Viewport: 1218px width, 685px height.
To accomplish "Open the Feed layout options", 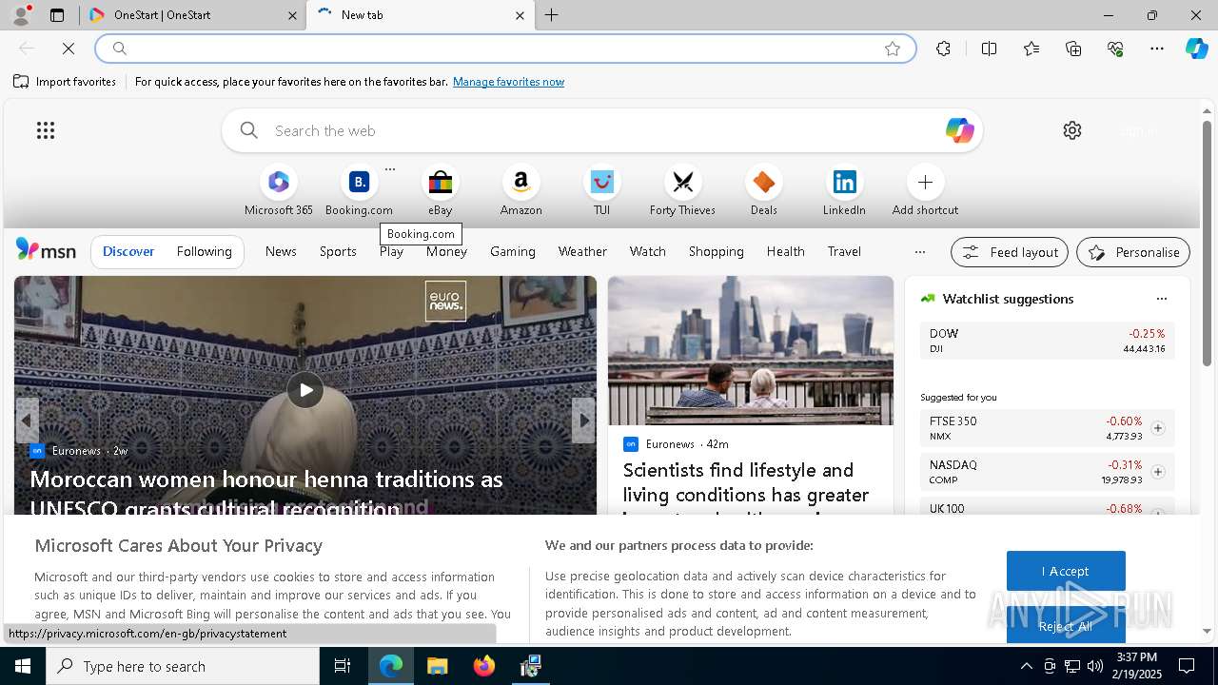I will (x=1010, y=252).
